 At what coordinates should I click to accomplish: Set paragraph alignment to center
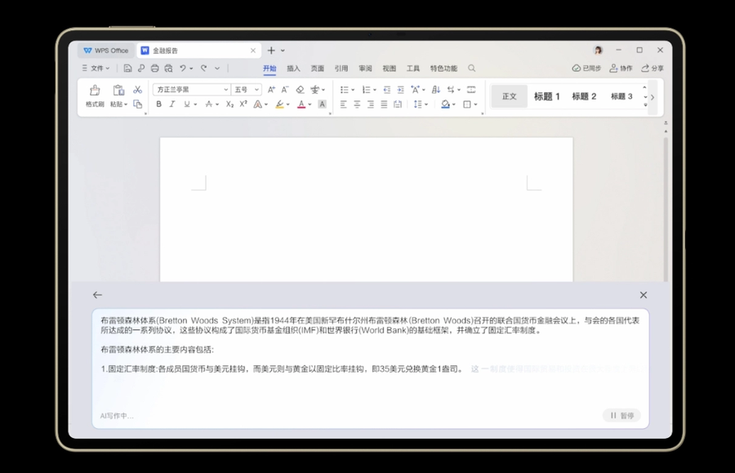pos(357,104)
